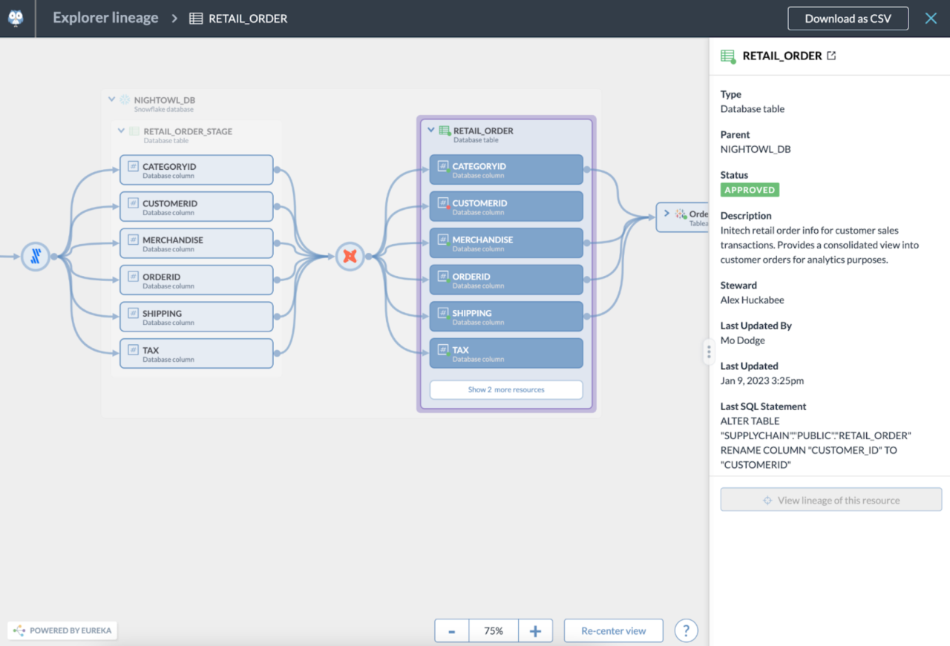Screen dimensions: 950x646
Task: Select CUSTOMERID column in RETAIL_ORDER table
Action: [506, 206]
